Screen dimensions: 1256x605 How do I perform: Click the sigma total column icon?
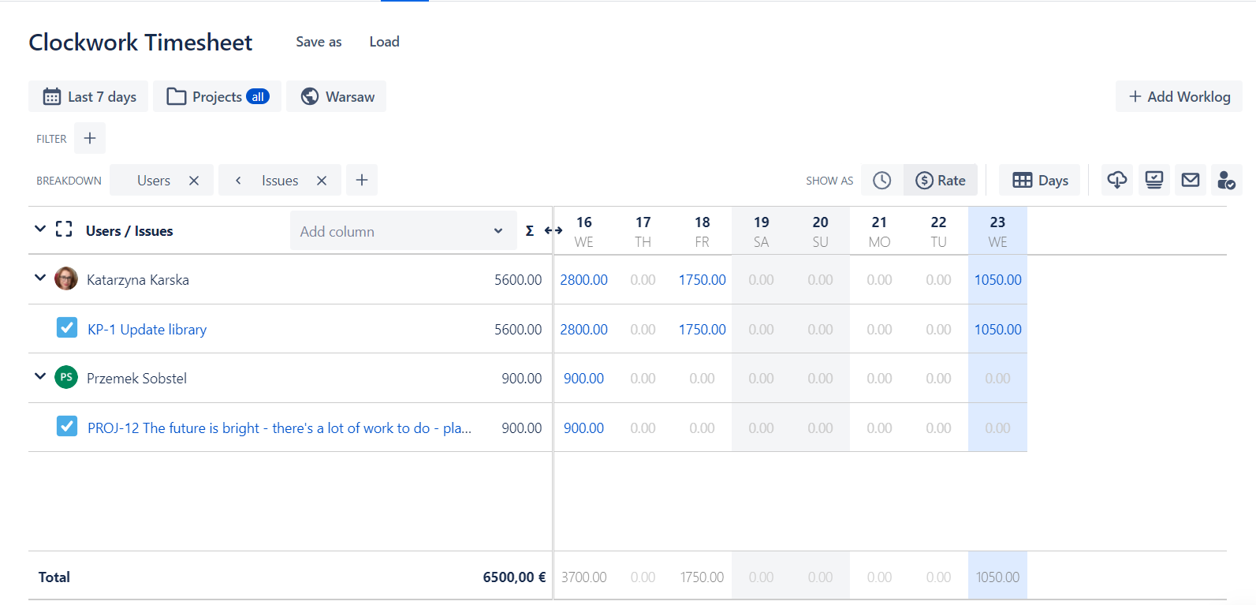point(529,230)
